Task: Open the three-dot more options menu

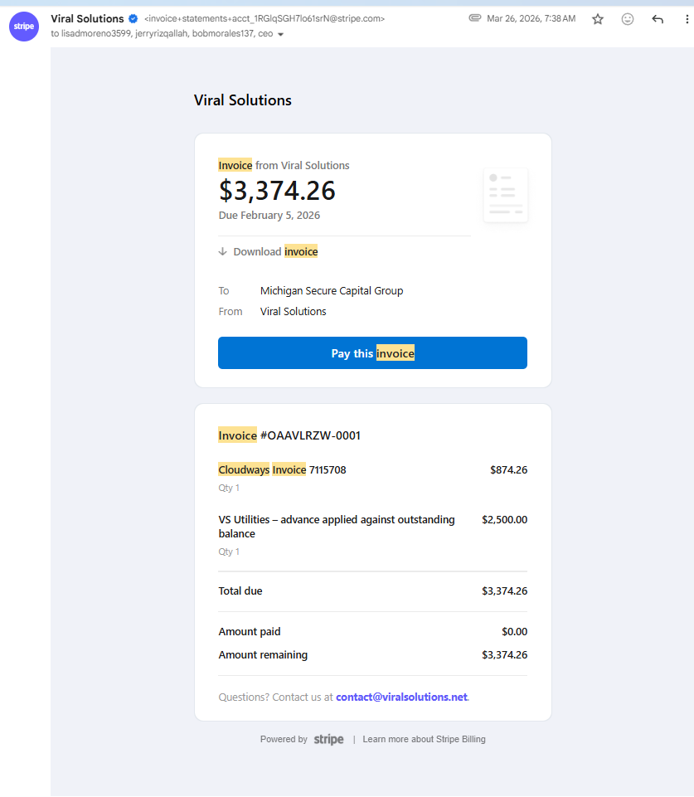Action: pyautogui.click(x=687, y=19)
